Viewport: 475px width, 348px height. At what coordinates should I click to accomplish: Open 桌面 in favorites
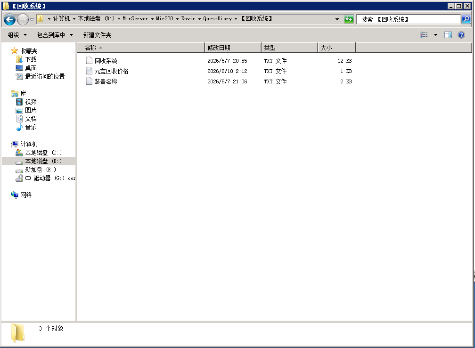(x=31, y=68)
